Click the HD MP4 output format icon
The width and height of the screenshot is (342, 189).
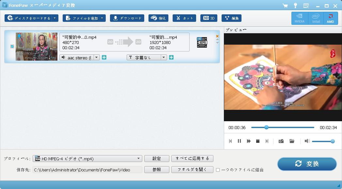tap(202, 42)
